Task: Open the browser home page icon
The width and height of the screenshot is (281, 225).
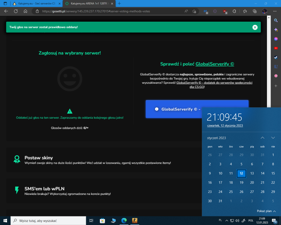Action: [26, 11]
